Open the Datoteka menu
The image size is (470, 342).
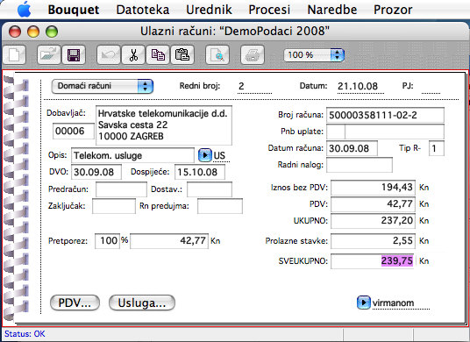tap(143, 10)
